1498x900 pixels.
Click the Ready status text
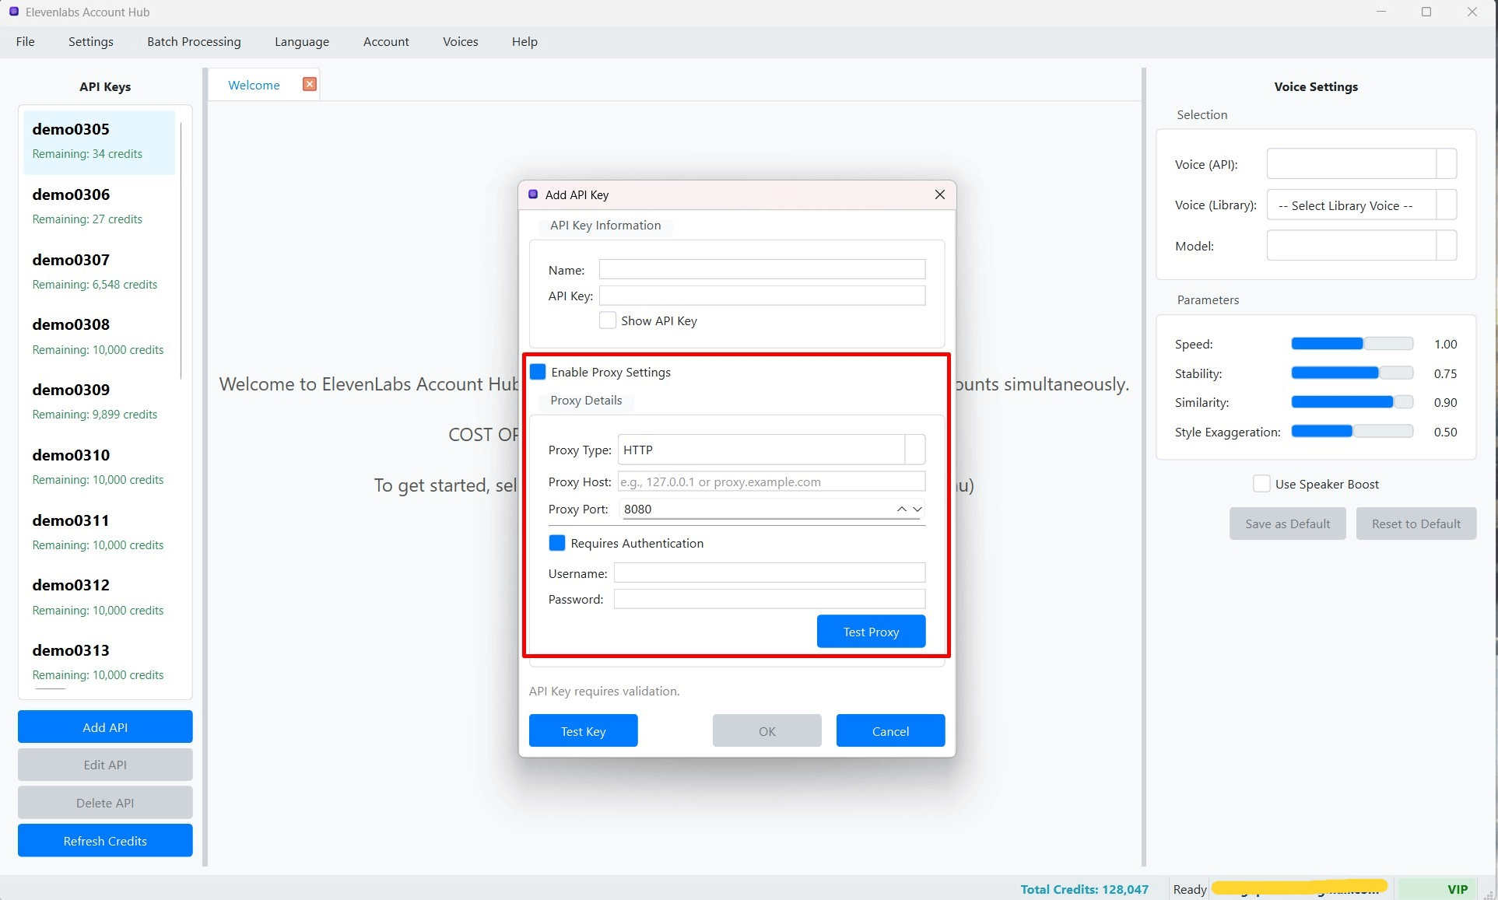click(x=1190, y=889)
